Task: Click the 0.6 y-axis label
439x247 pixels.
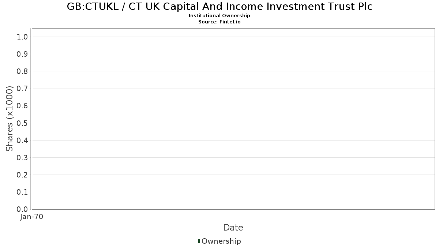Action: pyautogui.click(x=22, y=106)
